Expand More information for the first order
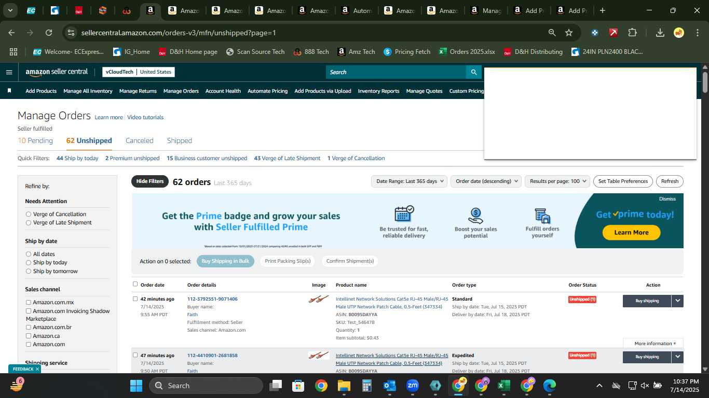This screenshot has height=398, width=709. 653,344
